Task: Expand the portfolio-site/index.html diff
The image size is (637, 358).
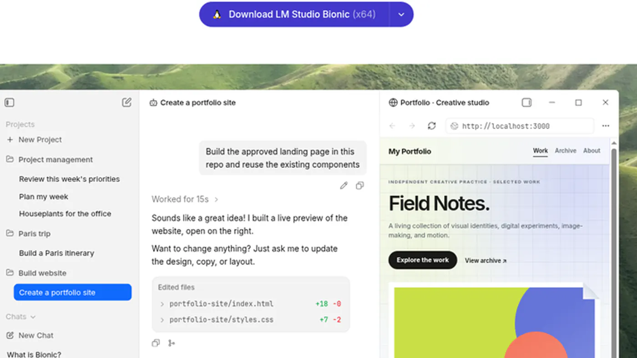Action: (x=162, y=304)
